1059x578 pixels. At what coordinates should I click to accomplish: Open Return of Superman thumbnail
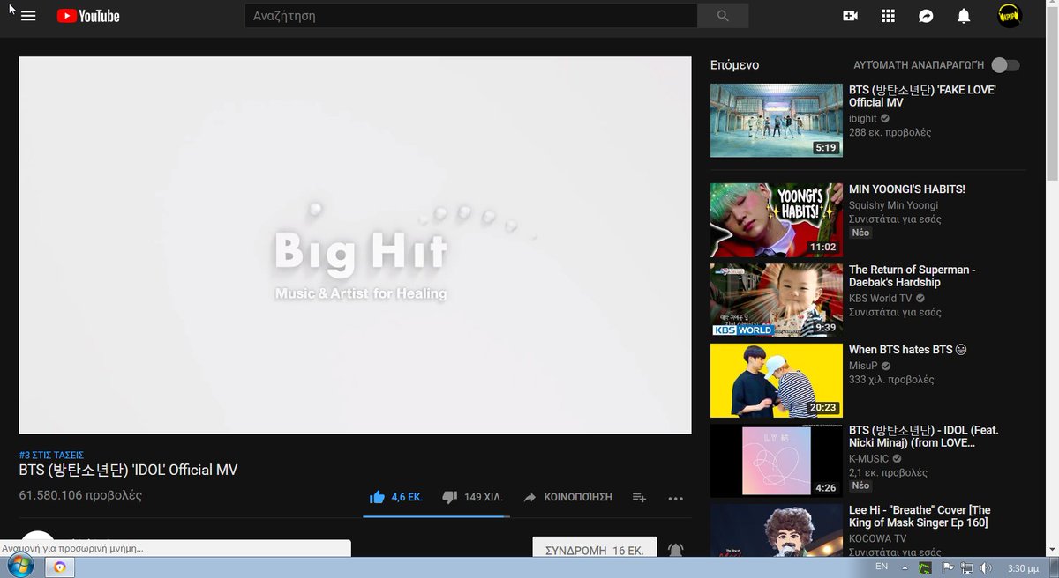[x=777, y=300]
